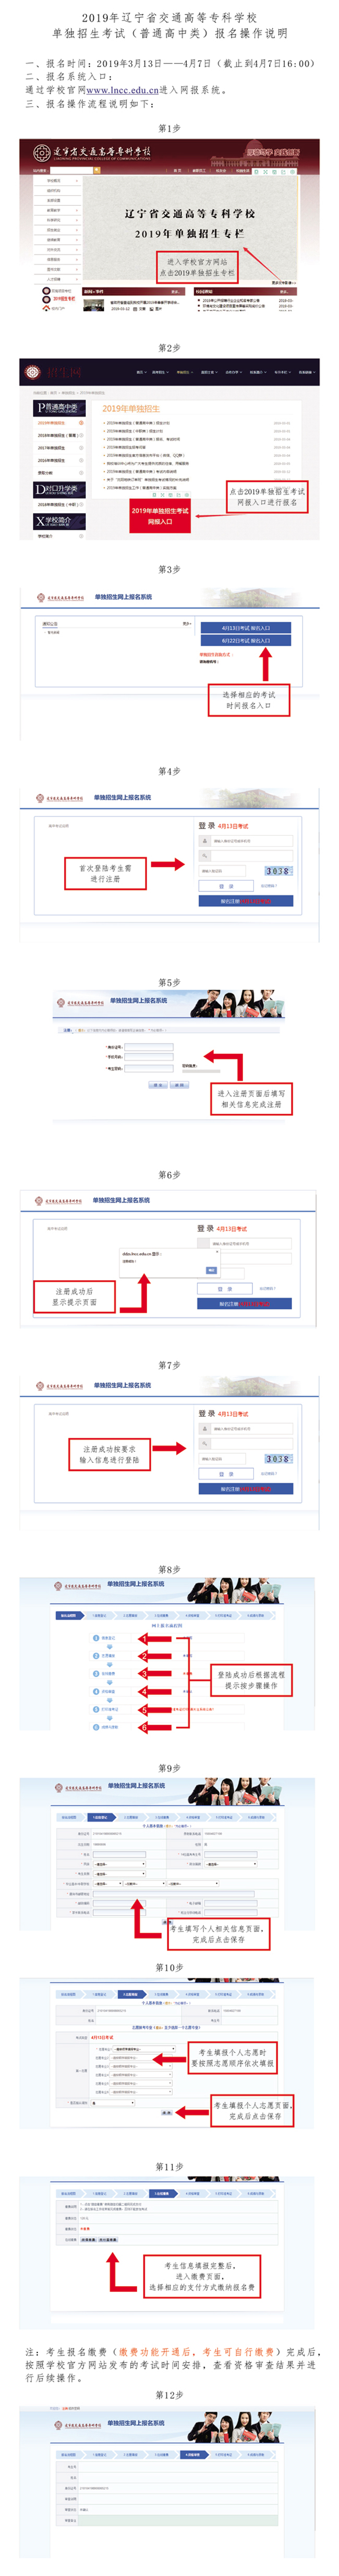Click the step 3 circle icon in step 8 flow
This screenshot has height=2576, width=339.
pos(96,1674)
